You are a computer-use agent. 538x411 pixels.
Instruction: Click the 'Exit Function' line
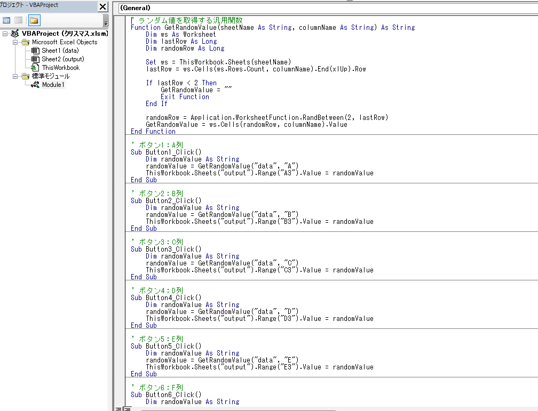tap(185, 97)
